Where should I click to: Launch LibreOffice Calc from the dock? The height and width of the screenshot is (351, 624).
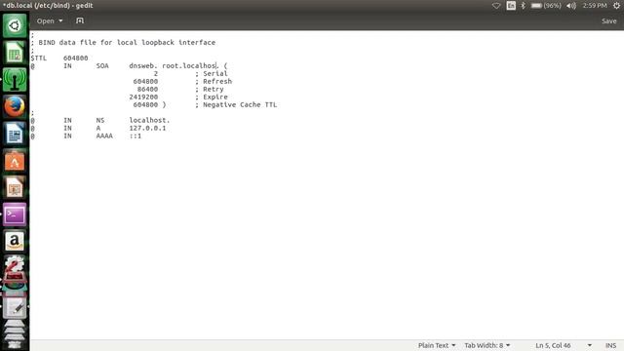15,53
